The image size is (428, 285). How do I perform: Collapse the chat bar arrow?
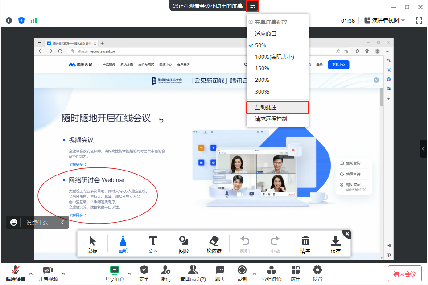pos(62,222)
